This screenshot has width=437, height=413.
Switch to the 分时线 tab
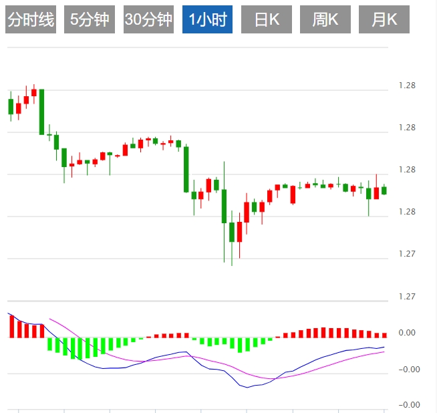[x=31, y=20]
